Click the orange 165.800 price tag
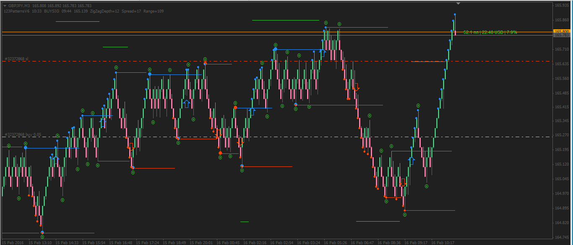573x245 pixels. point(562,31)
